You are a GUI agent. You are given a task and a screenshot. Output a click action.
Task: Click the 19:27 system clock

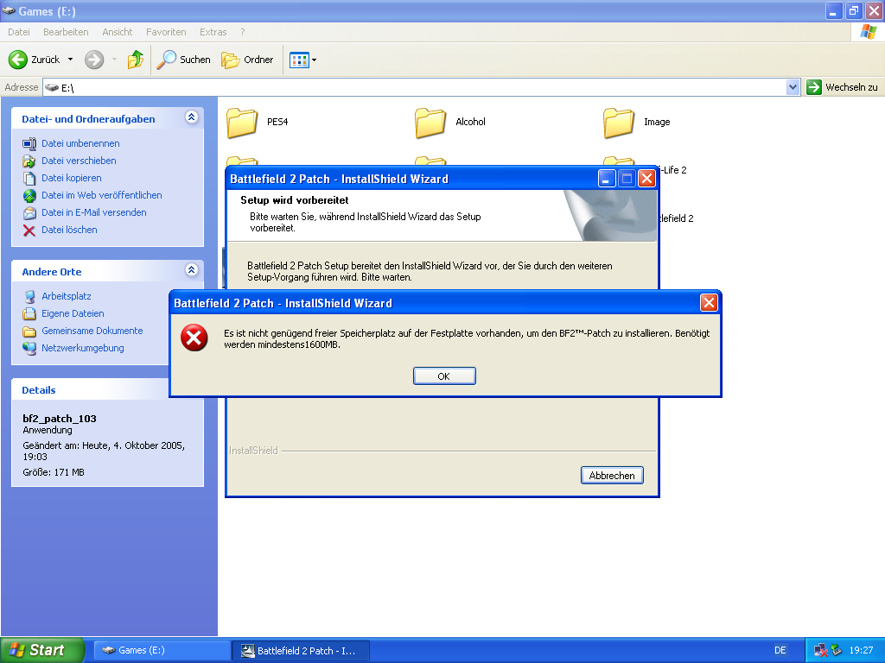[861, 650]
